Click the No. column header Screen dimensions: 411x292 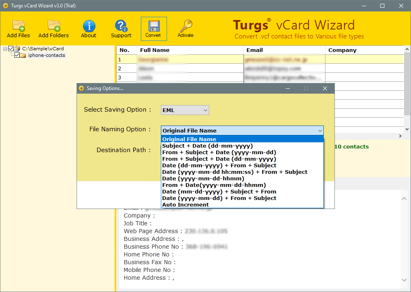point(127,50)
